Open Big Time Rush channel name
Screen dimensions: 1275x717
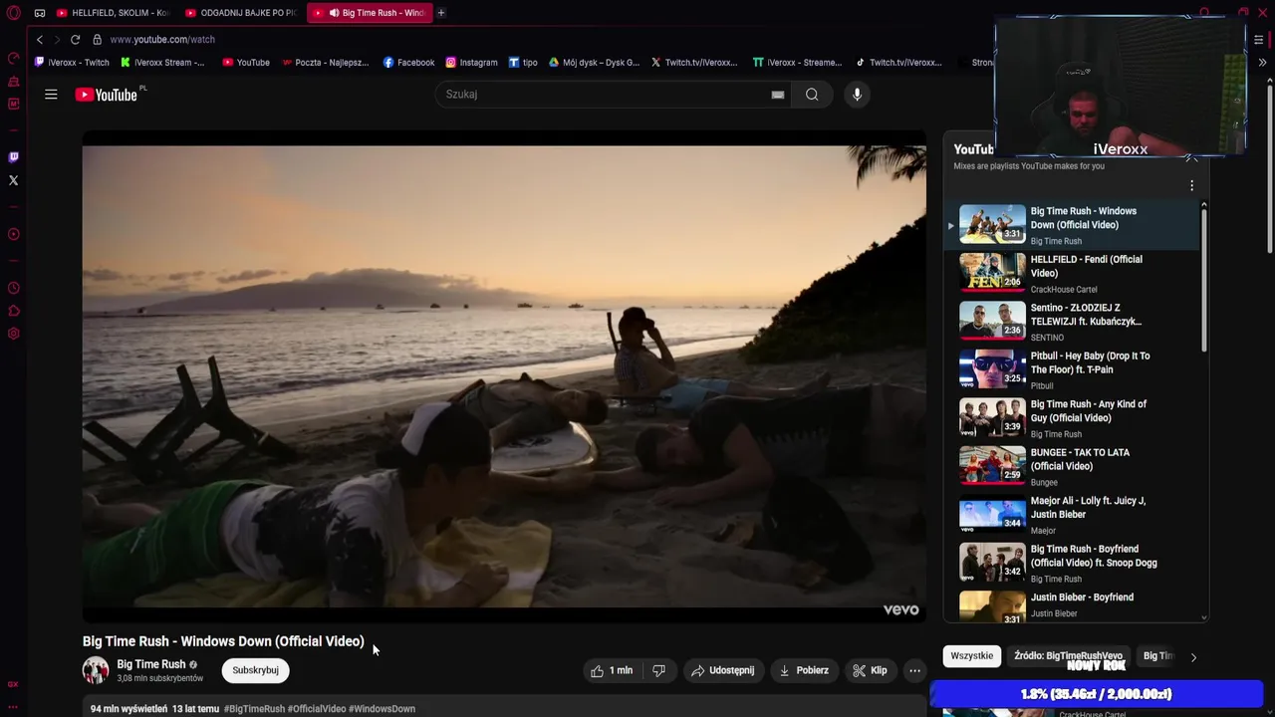point(151,664)
